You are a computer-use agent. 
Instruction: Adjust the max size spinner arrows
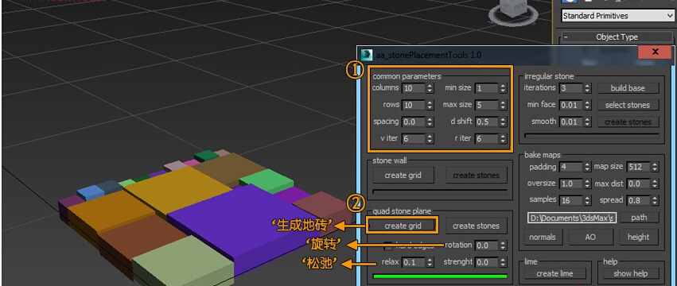(503, 105)
